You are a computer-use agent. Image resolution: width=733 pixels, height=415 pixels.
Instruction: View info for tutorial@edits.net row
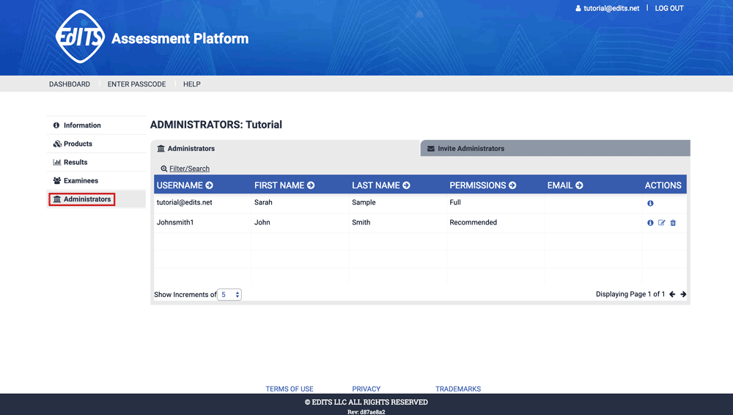coord(650,203)
